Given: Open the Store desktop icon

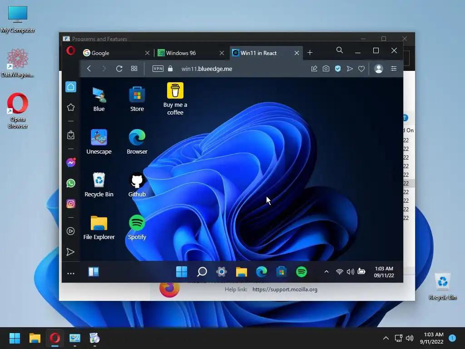Looking at the screenshot, I should click(137, 100).
